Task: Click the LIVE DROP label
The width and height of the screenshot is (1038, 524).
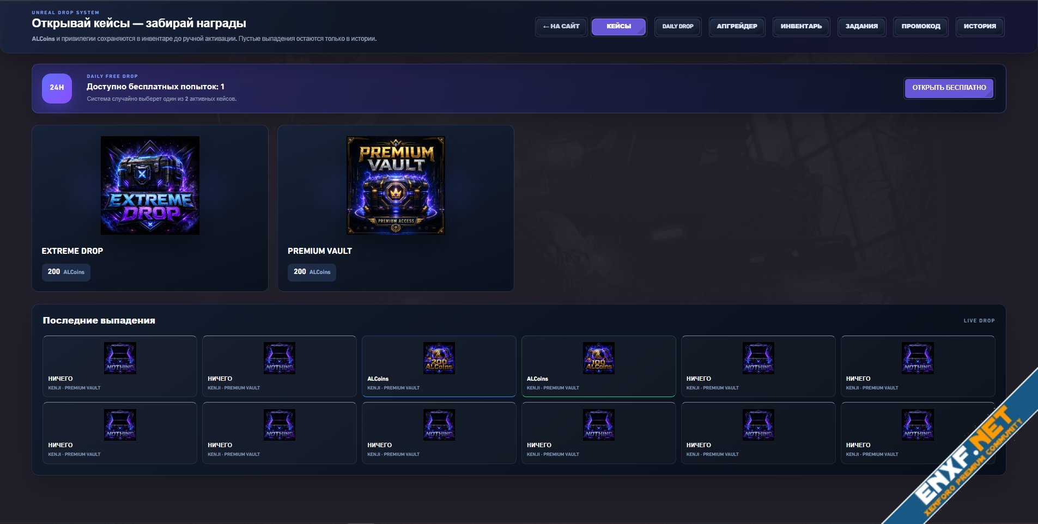Action: (979, 321)
